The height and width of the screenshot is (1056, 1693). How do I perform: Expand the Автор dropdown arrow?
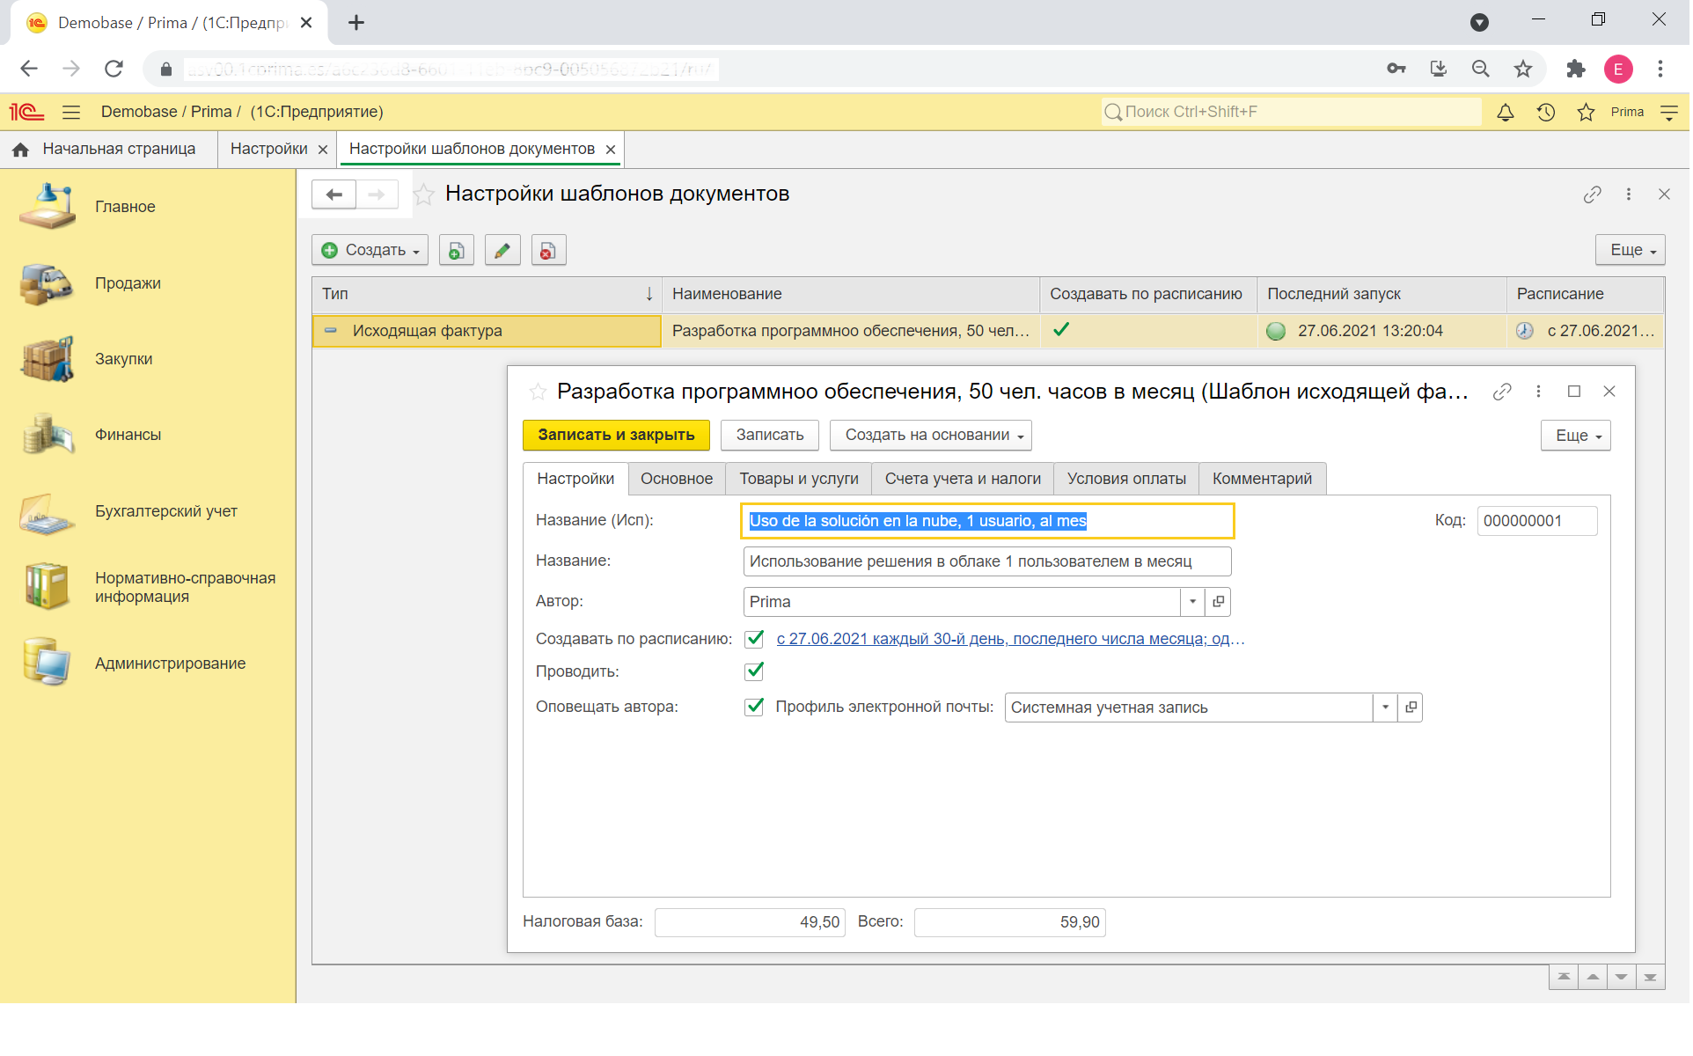(1195, 603)
